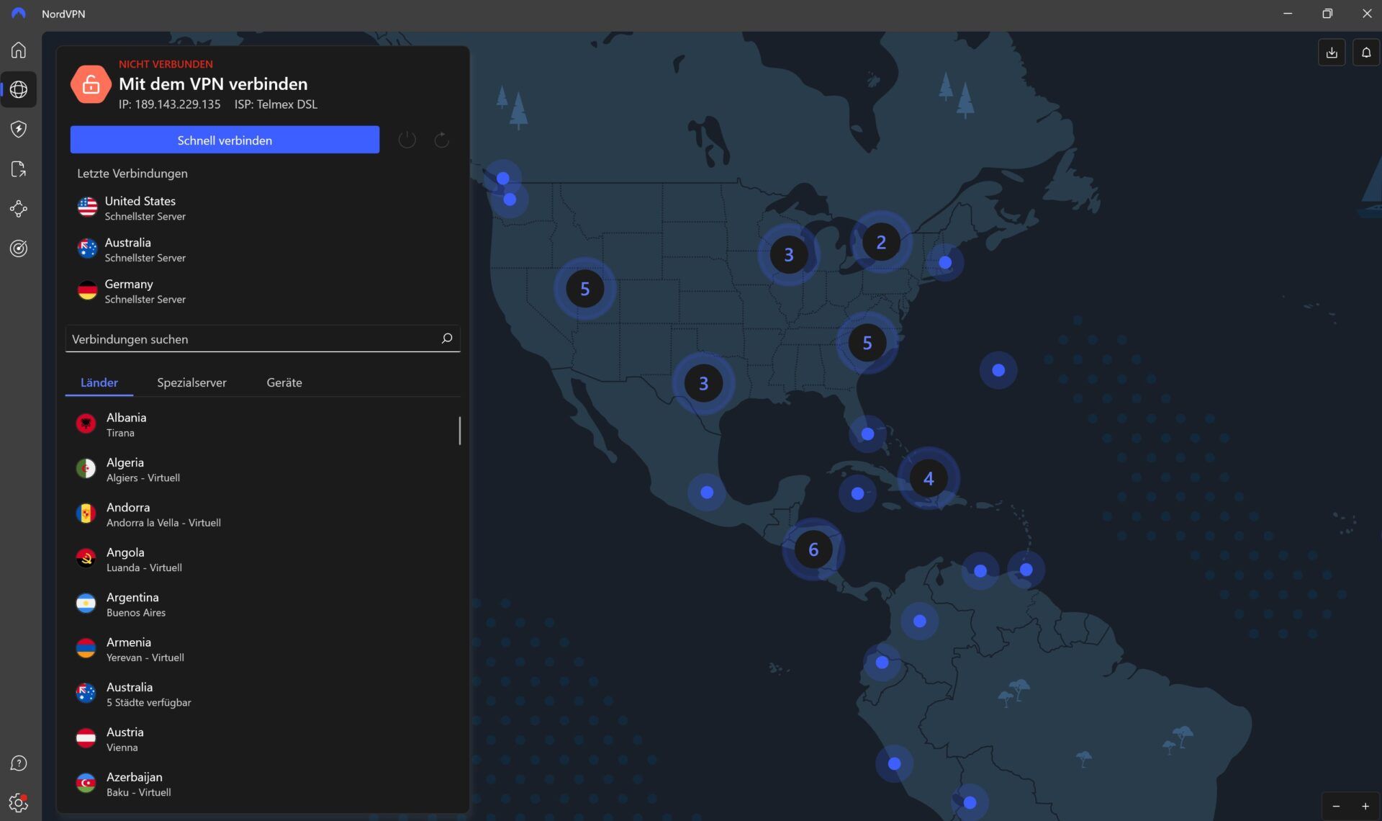Click Texas map cluster labeled 3
Image resolution: width=1382 pixels, height=821 pixels.
click(703, 383)
